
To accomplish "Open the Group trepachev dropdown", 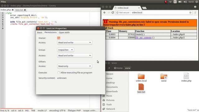I will [66, 50].
